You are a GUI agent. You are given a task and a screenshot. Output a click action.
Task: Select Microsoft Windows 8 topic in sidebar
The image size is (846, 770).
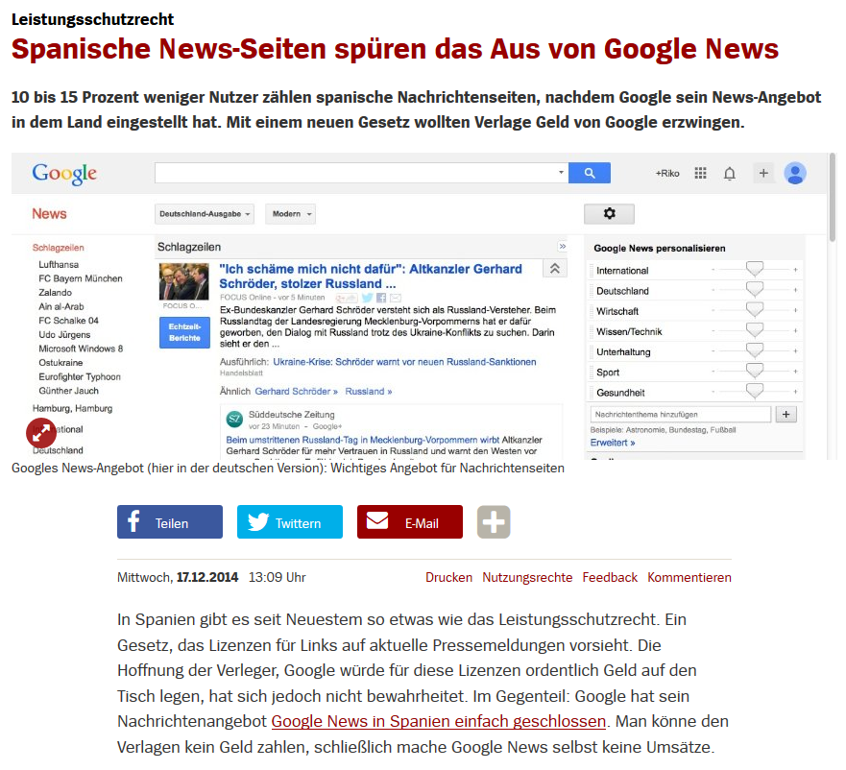[x=81, y=349]
